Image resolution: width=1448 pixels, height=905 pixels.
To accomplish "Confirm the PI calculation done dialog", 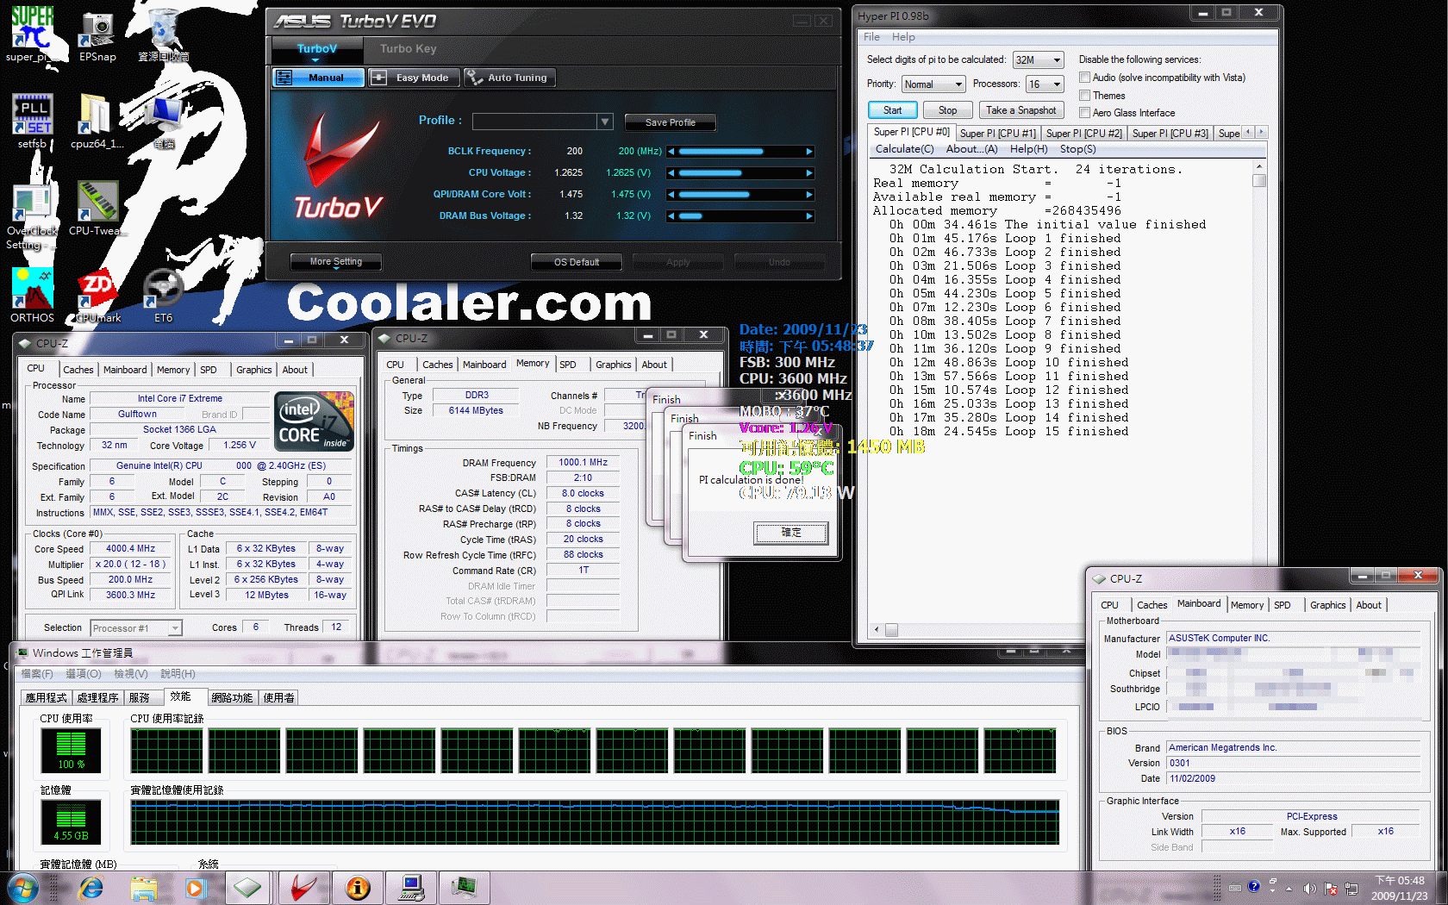I will pyautogui.click(x=791, y=533).
